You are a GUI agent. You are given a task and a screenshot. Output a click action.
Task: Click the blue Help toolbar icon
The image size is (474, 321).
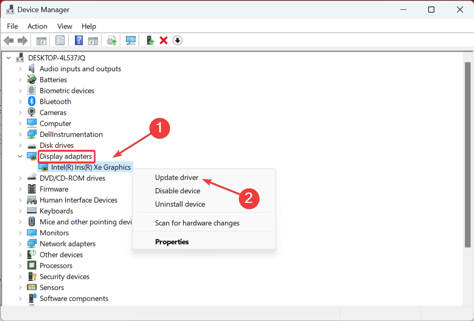79,40
